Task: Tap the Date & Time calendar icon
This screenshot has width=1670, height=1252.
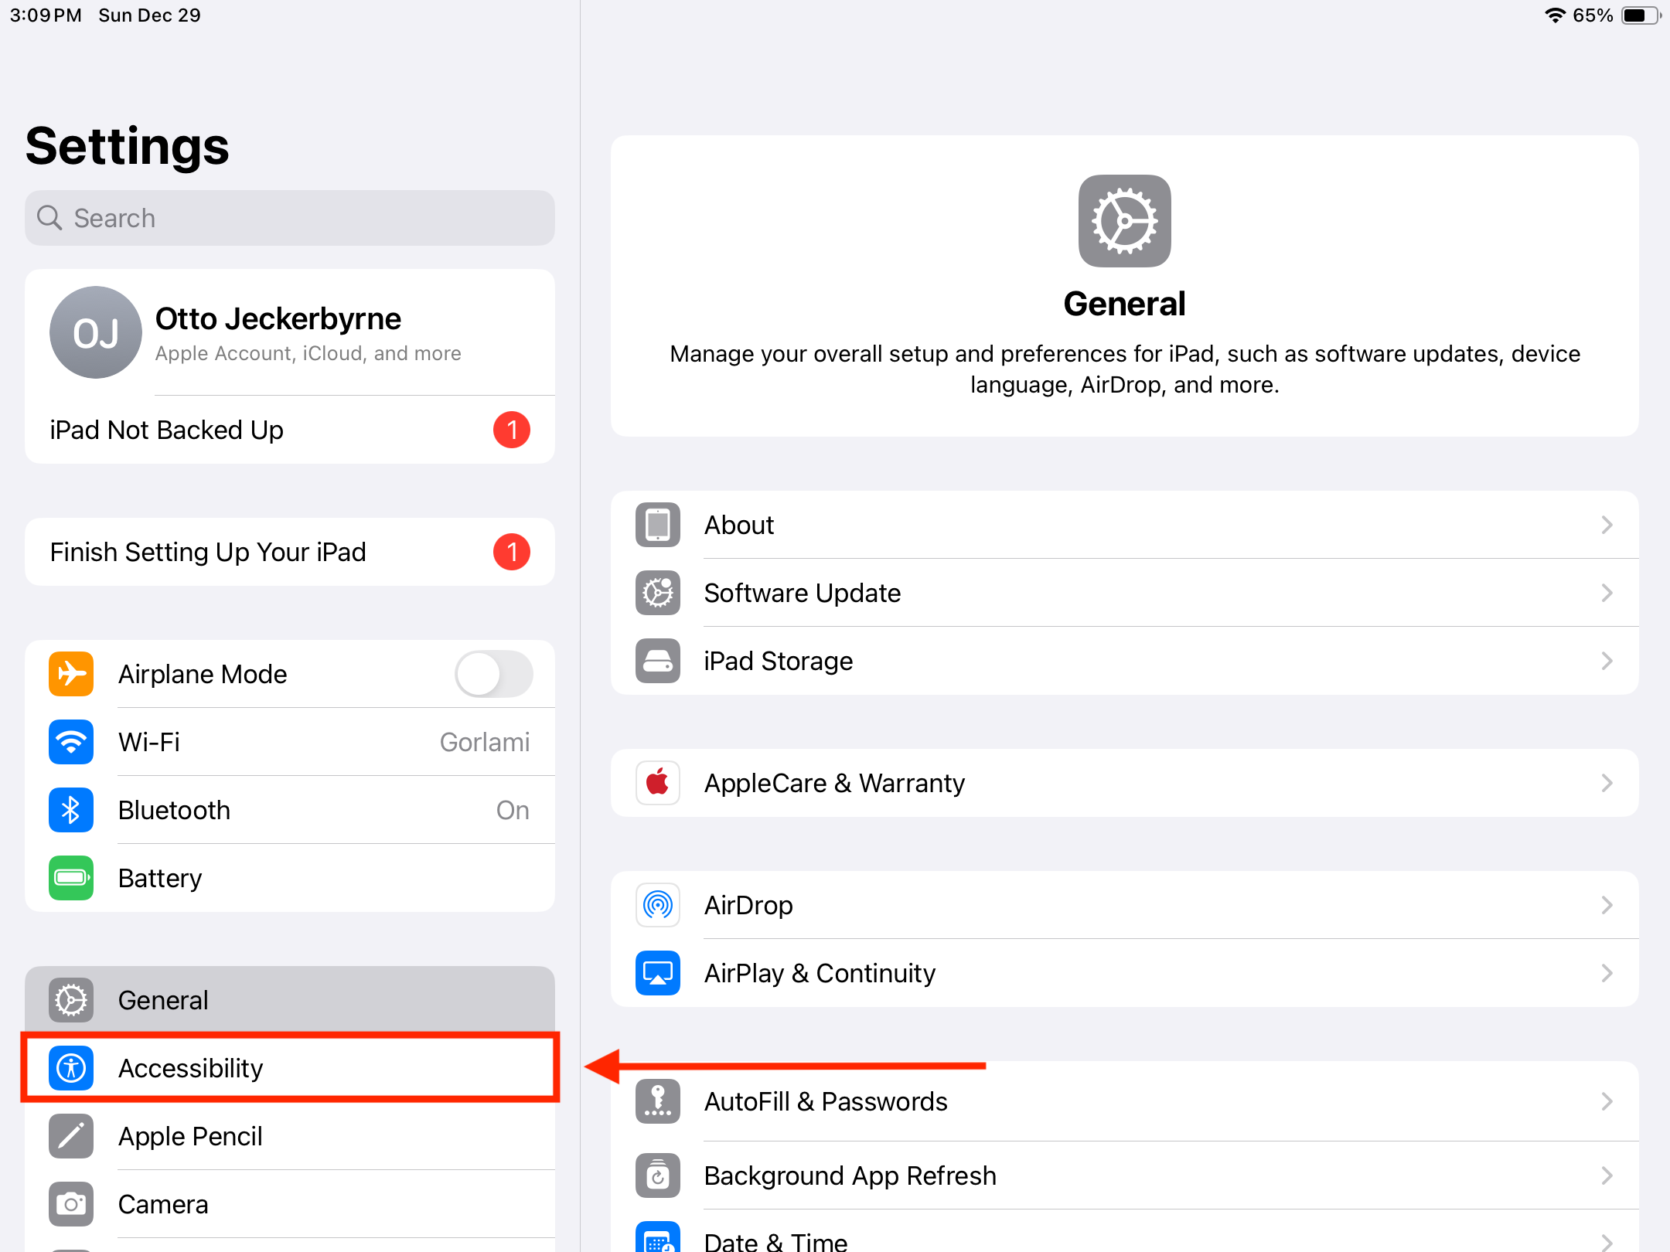Action: (x=658, y=1238)
